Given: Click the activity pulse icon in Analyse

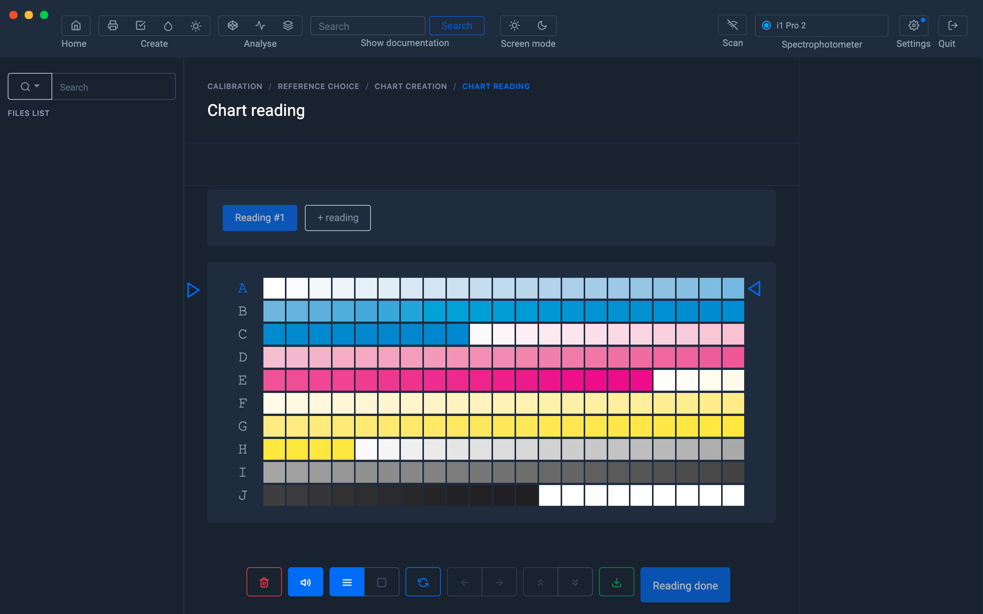Looking at the screenshot, I should coord(260,26).
